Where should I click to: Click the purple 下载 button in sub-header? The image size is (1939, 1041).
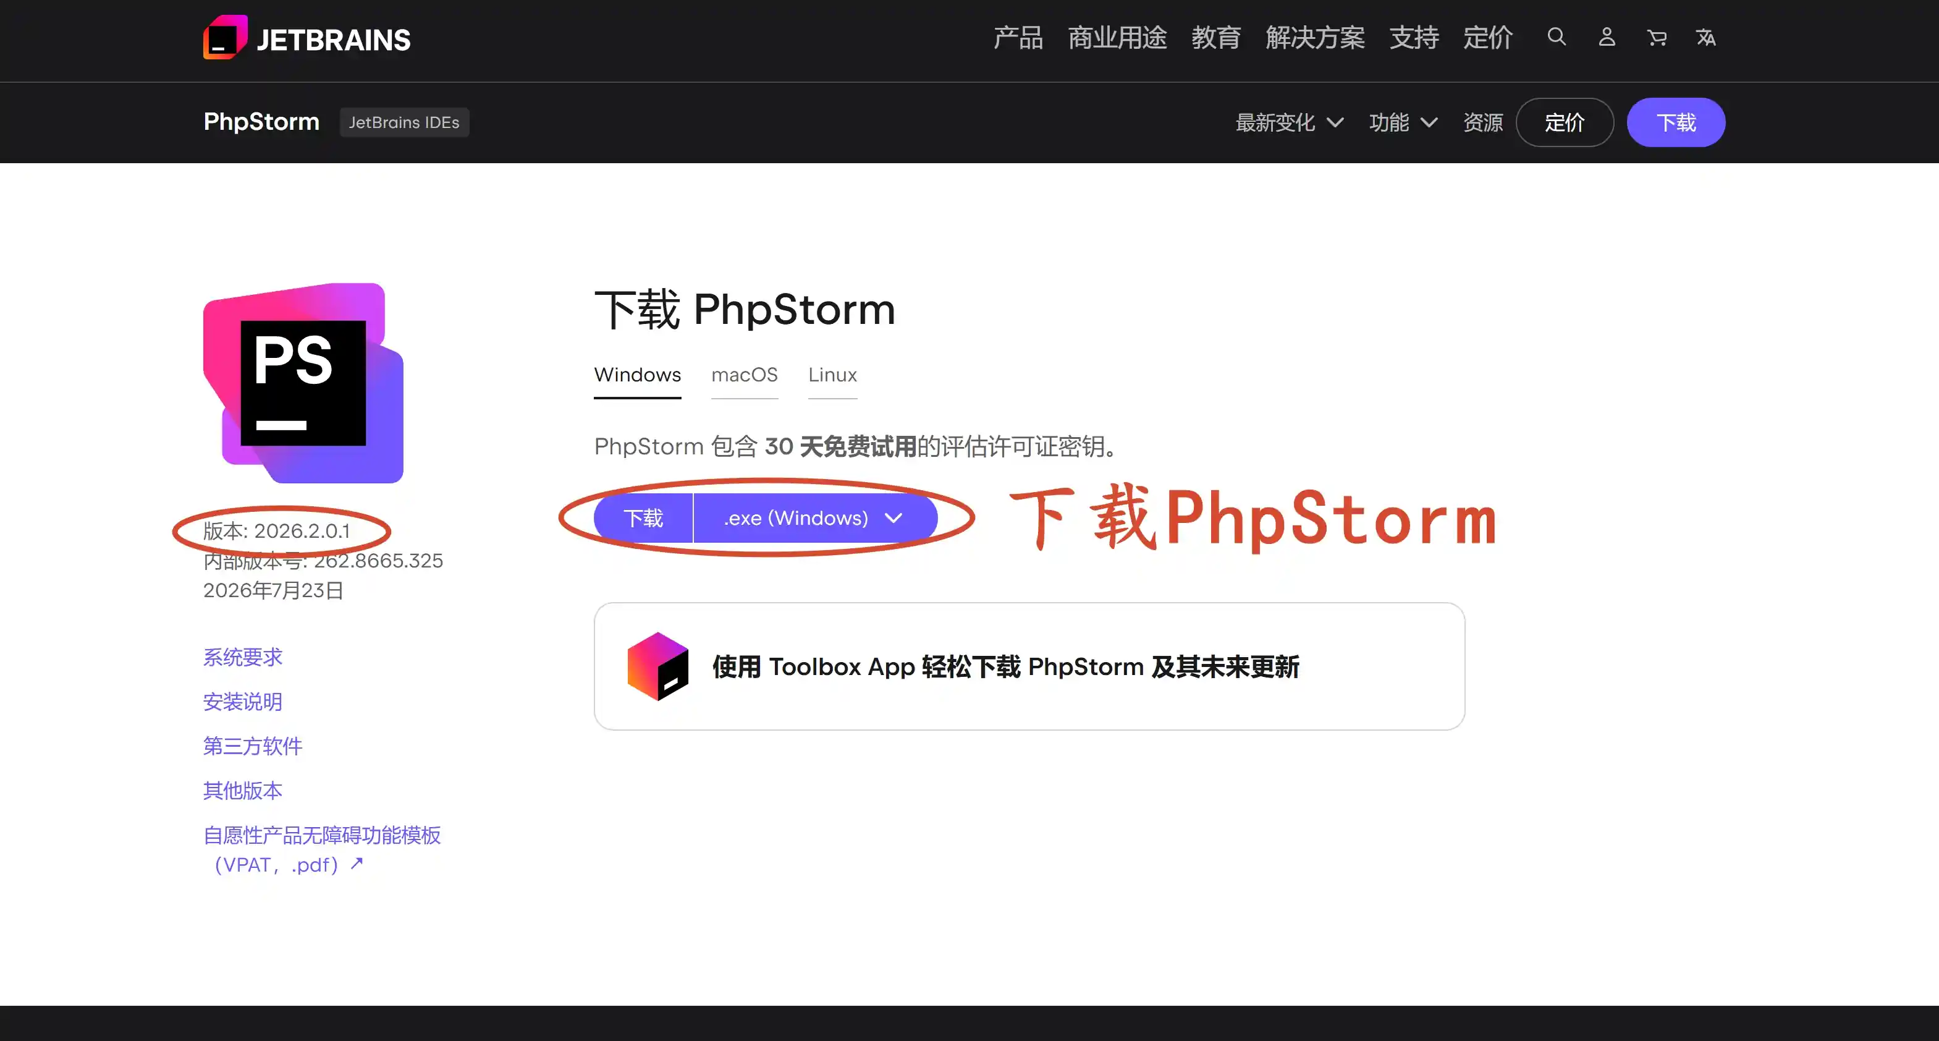(x=1676, y=122)
